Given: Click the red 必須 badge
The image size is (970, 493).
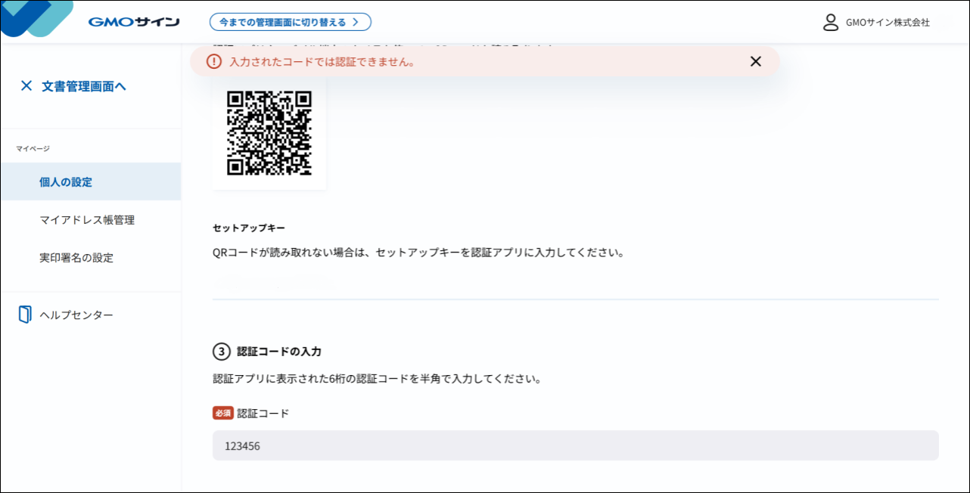Looking at the screenshot, I should (x=222, y=414).
